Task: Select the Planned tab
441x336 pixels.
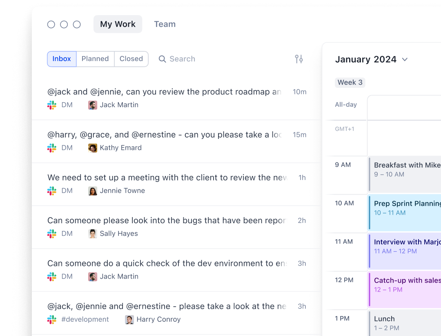Action: click(95, 59)
